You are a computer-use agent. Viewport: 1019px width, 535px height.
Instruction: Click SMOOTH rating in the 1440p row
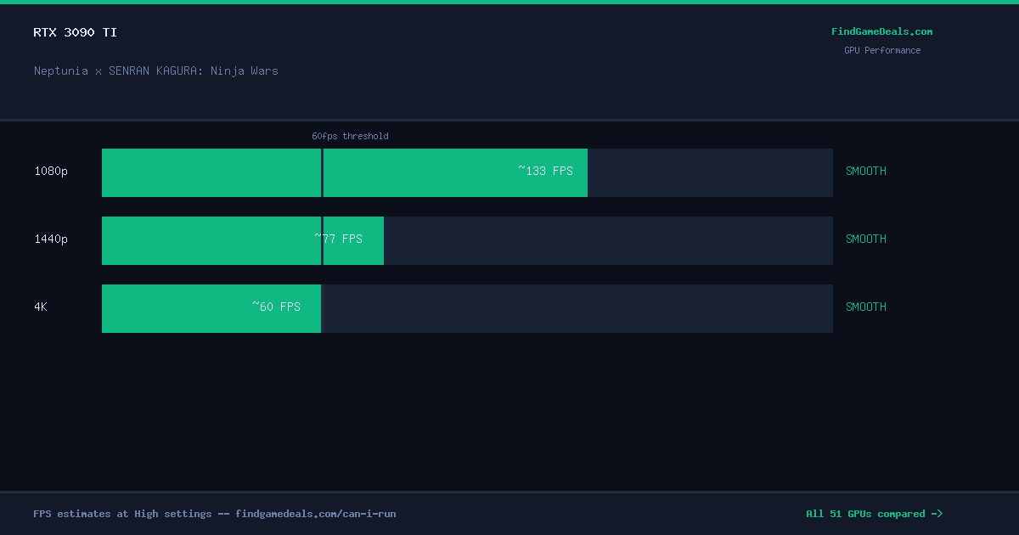pyautogui.click(x=866, y=239)
